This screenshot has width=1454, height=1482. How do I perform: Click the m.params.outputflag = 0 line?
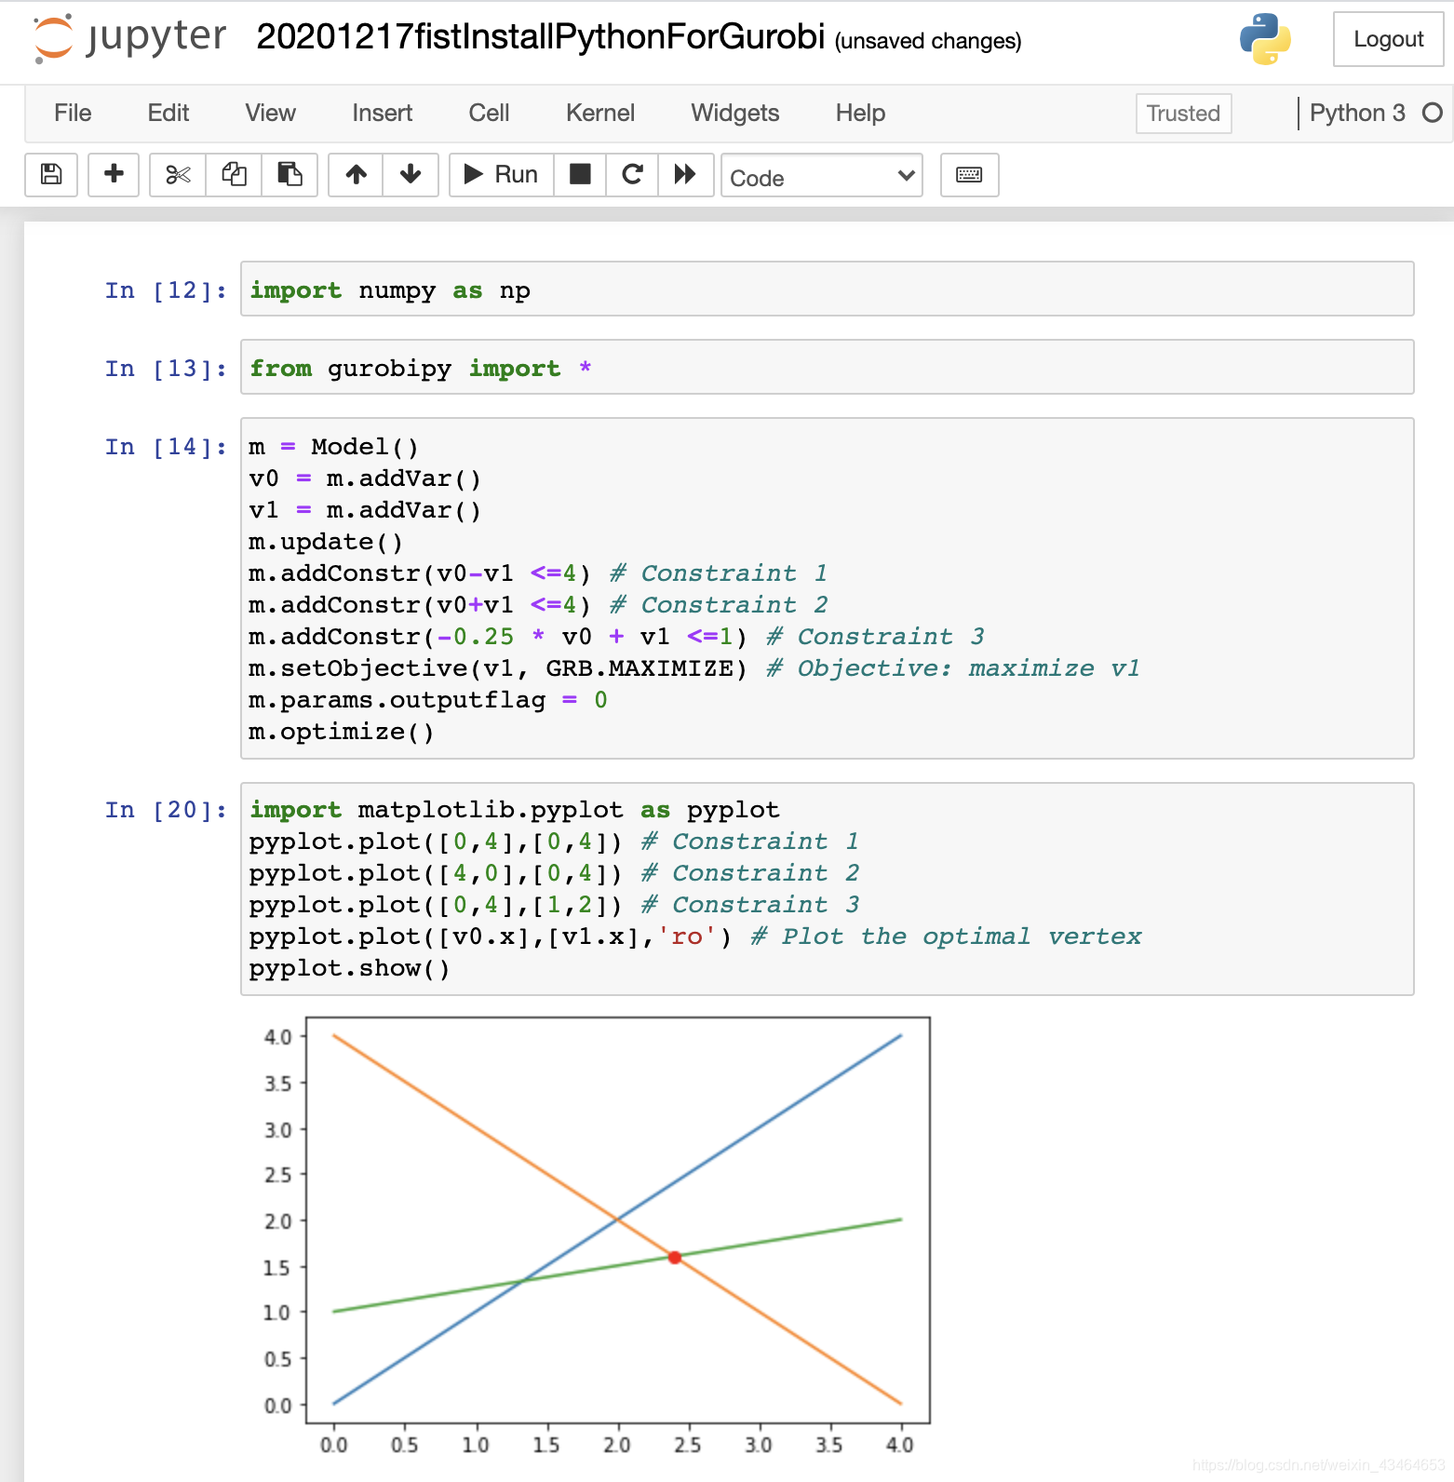(428, 700)
